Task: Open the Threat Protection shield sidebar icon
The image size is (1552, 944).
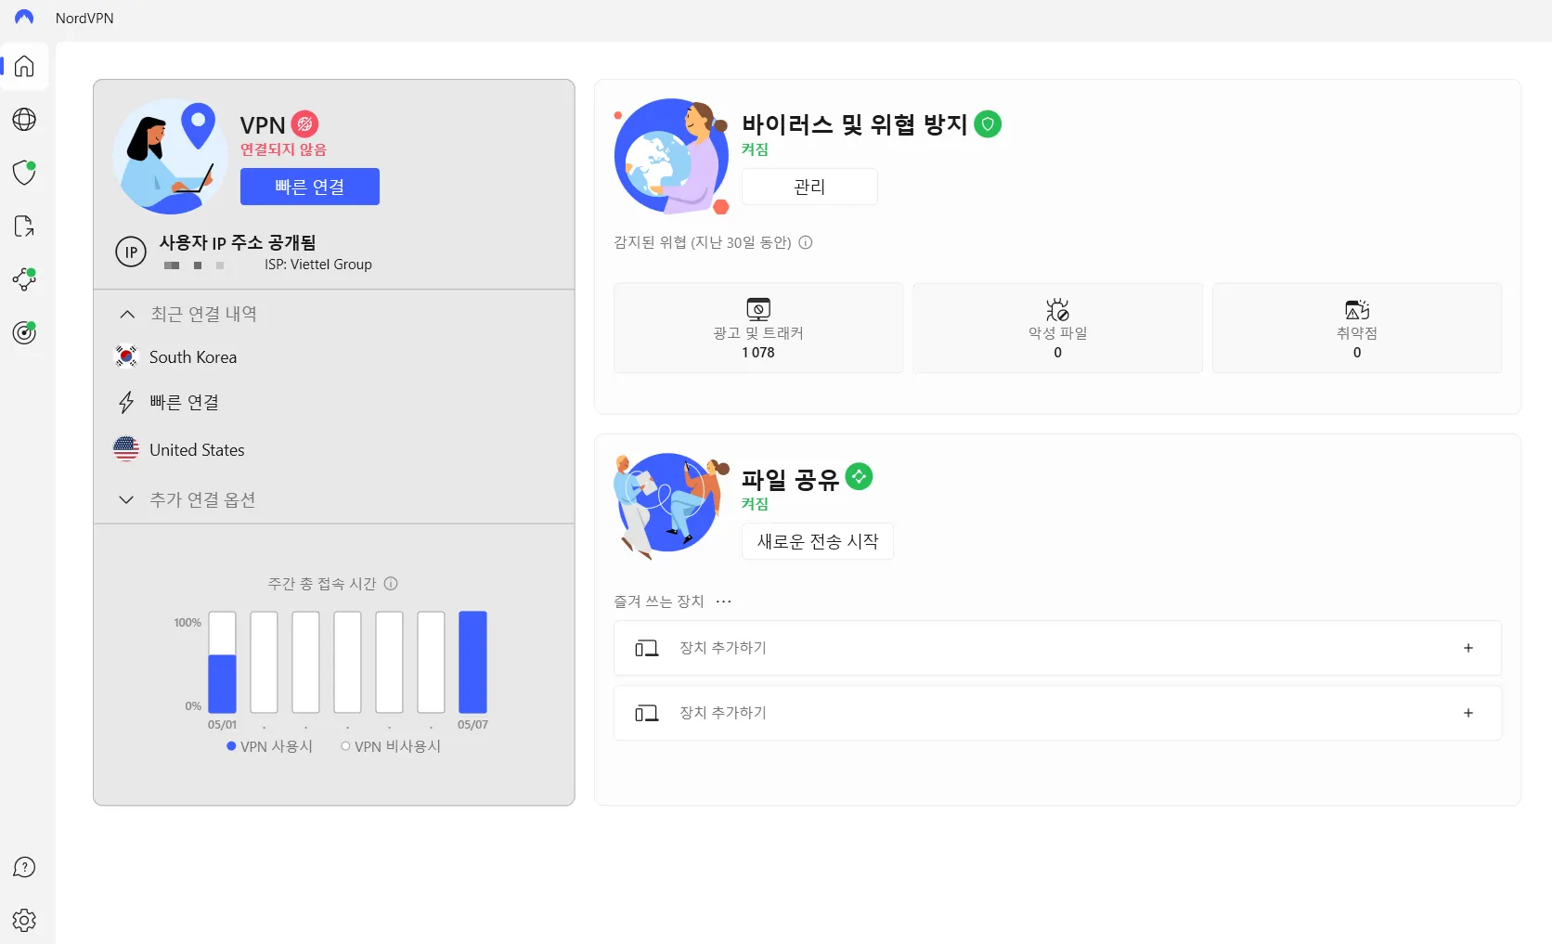Action: (24, 173)
